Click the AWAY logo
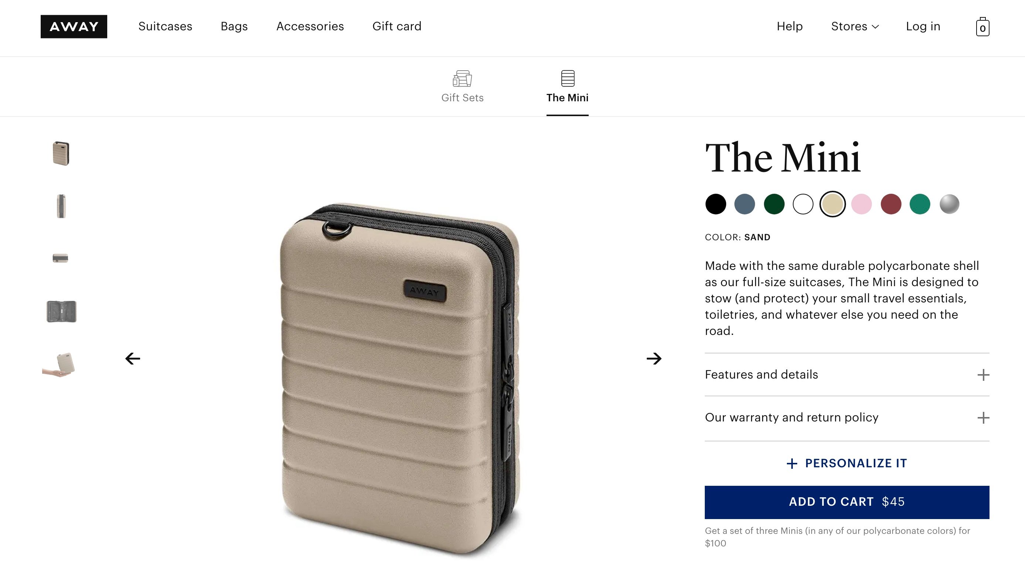The width and height of the screenshot is (1025, 576). [74, 27]
